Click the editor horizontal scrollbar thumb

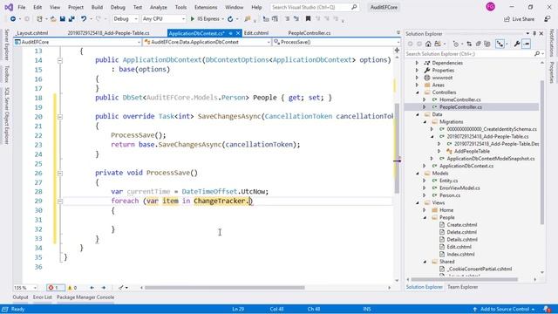(225, 288)
